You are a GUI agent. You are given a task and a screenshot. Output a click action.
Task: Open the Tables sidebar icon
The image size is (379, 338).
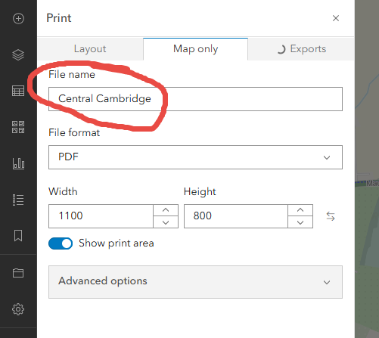pos(18,91)
